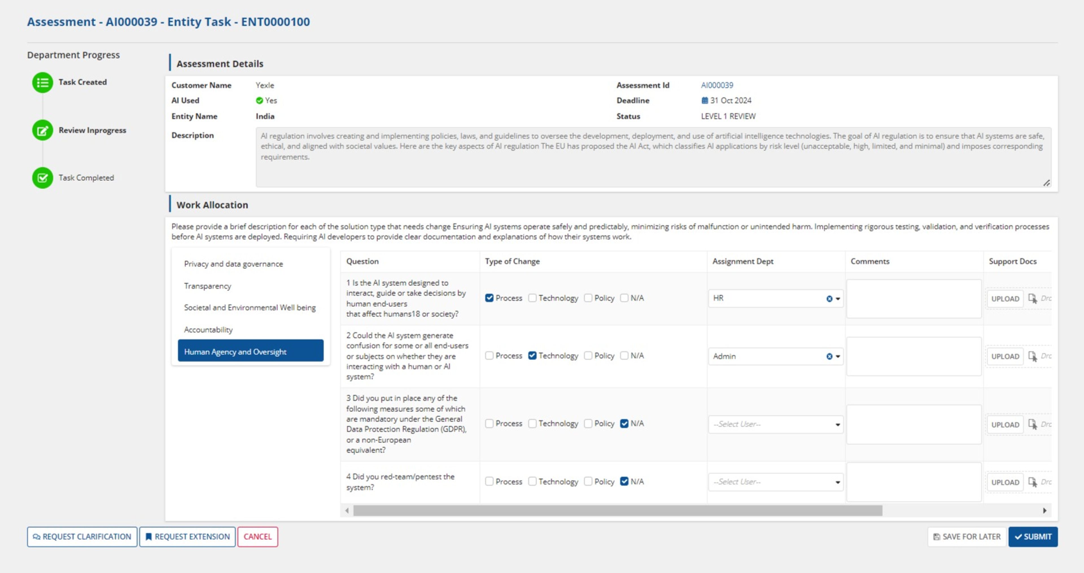Select the Transparency category
Screen dimensions: 1084x573
pos(250,286)
